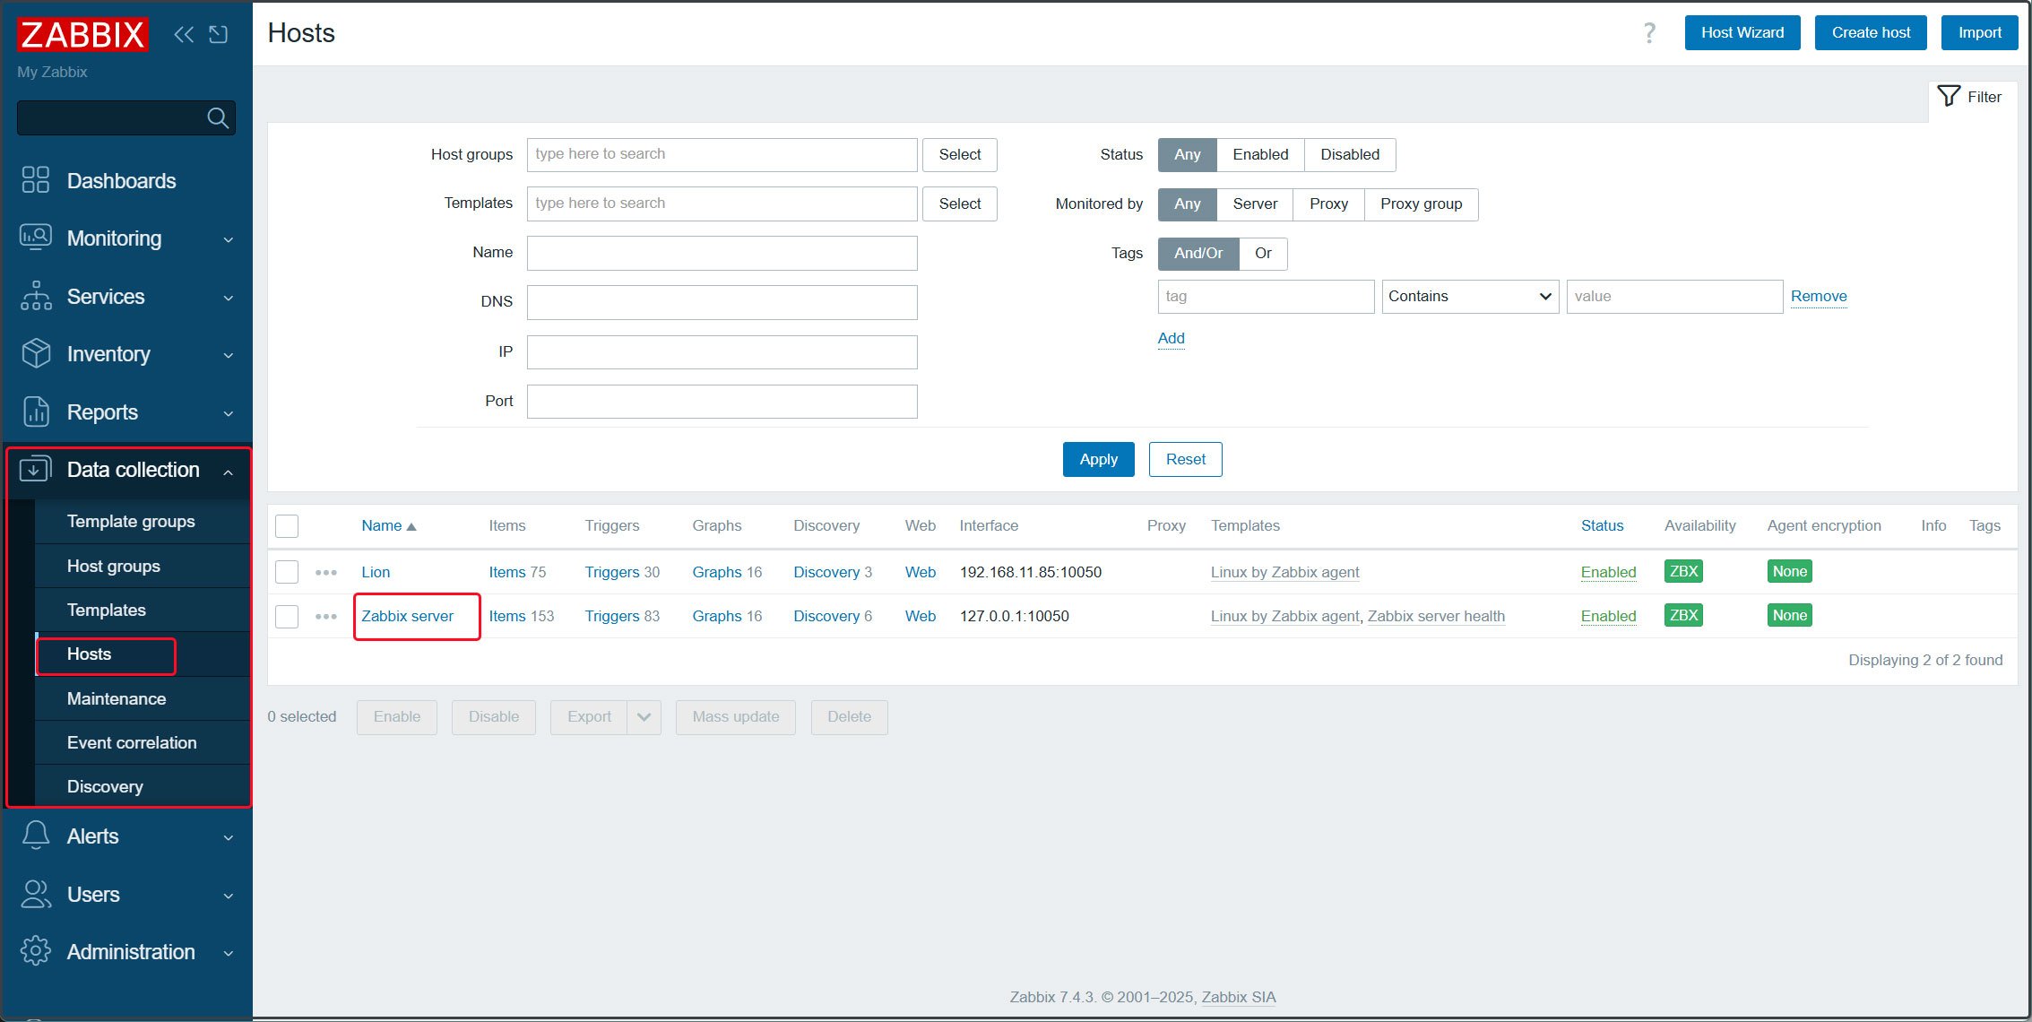The height and width of the screenshot is (1022, 2032).
Task: Click the sidebar search magnifier icon
Action: [217, 117]
